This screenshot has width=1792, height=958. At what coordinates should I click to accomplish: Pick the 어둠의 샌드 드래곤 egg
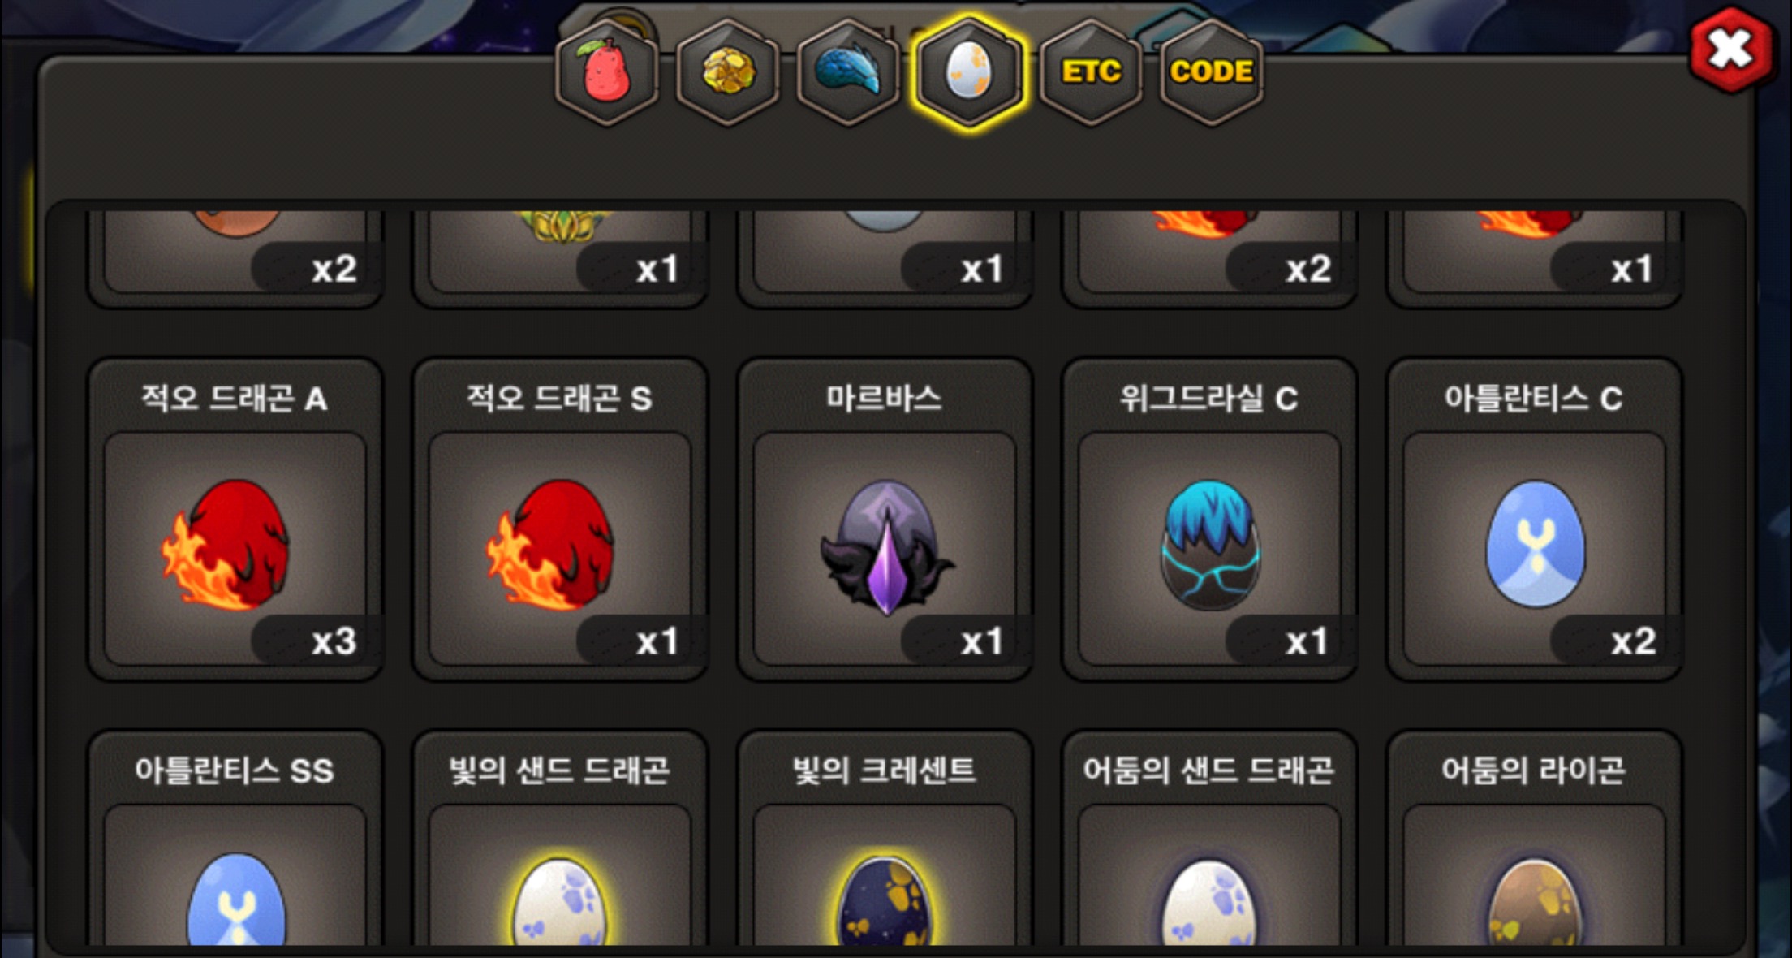[x=1209, y=838]
